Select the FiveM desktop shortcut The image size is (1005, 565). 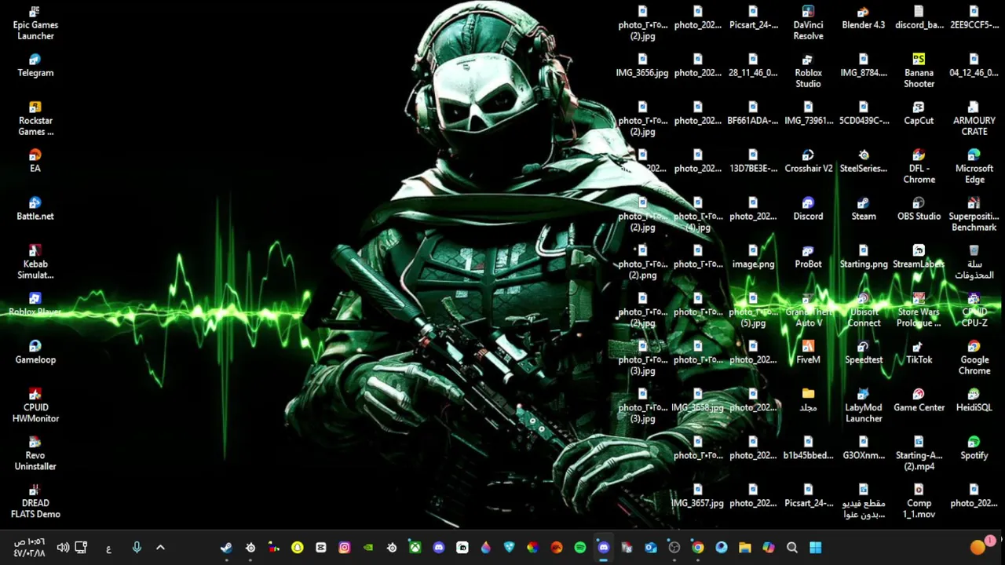point(808,353)
